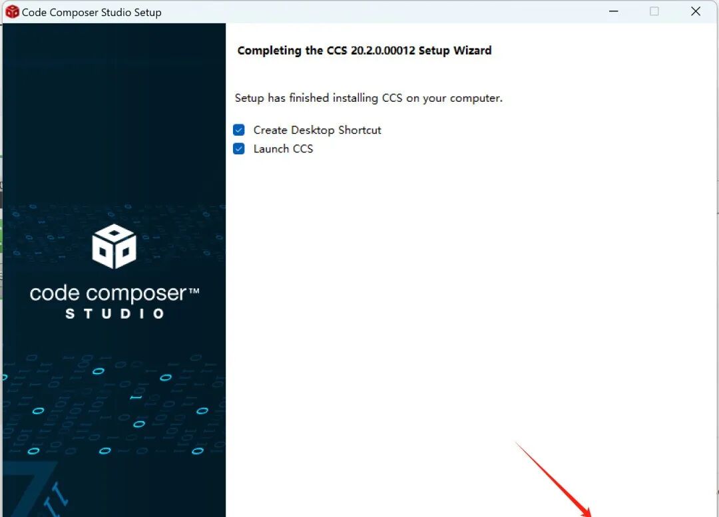
Task: Click the 'Create Desktop Shortcut' label text
Action: click(x=318, y=130)
